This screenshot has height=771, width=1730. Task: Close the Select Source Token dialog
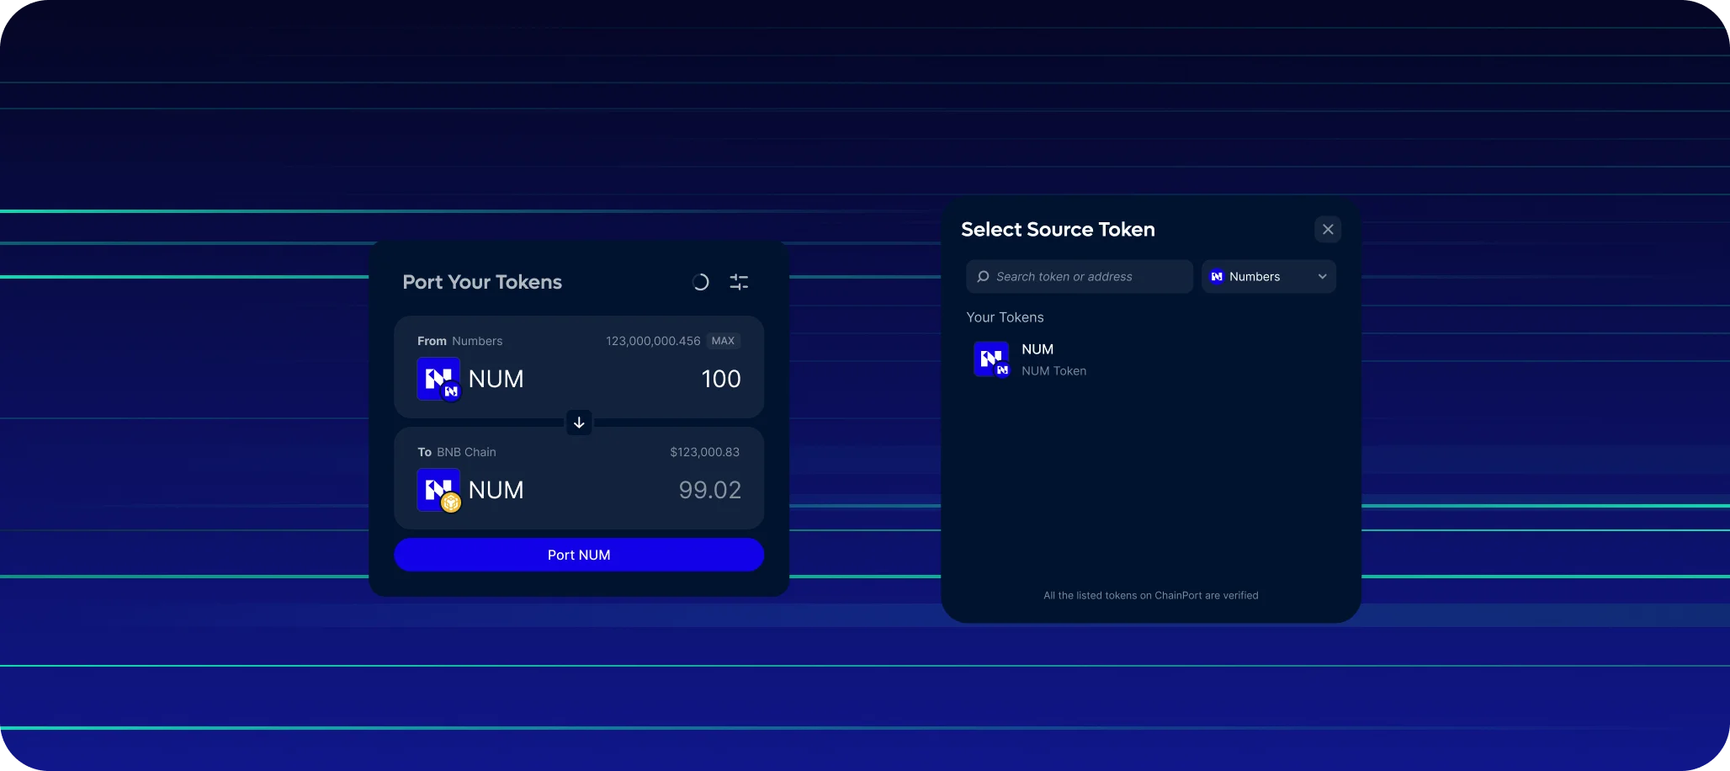point(1328,229)
